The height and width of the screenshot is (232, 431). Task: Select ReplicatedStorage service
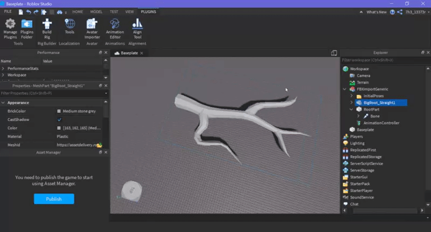[x=366, y=157]
